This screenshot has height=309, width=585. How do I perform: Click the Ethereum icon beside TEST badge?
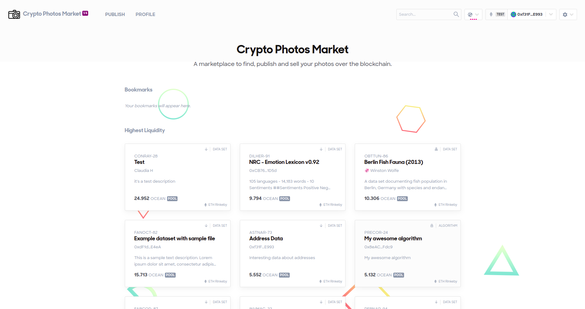(x=491, y=14)
